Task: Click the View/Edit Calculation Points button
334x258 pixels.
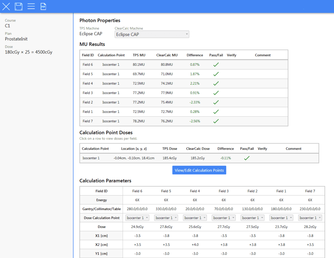Action: pos(199,170)
